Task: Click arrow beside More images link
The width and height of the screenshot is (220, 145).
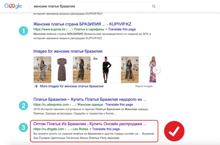Action: click(36, 86)
